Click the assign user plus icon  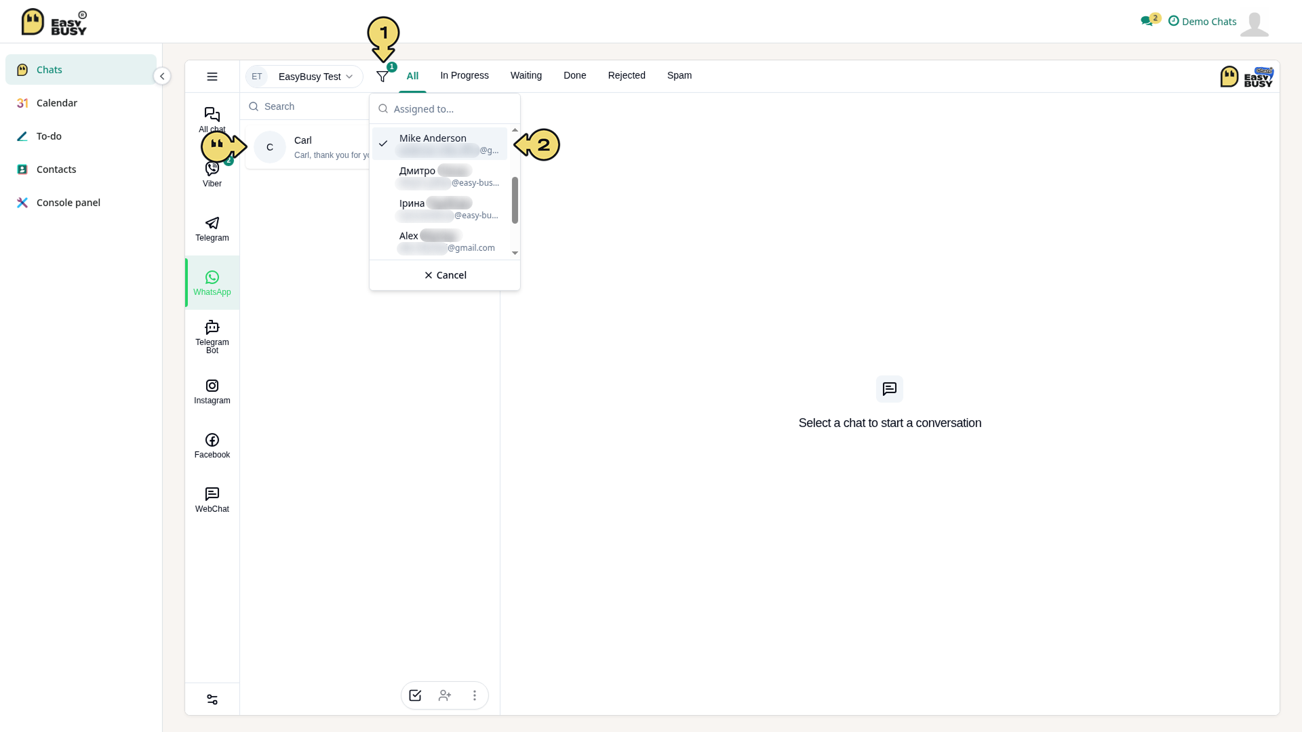pos(445,695)
